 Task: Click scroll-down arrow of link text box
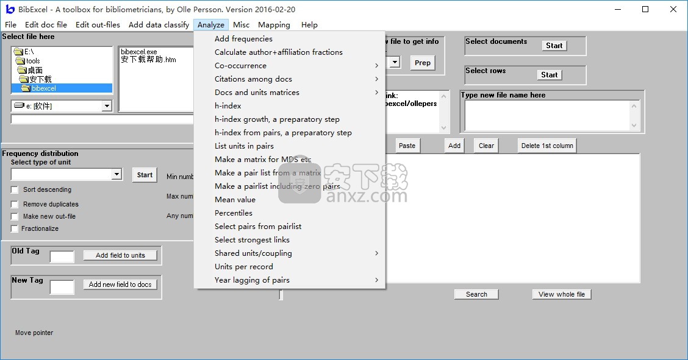pyautogui.click(x=443, y=127)
